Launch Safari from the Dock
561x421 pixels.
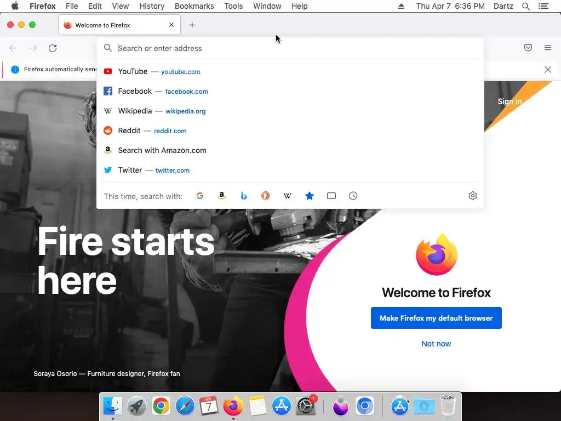[185, 406]
